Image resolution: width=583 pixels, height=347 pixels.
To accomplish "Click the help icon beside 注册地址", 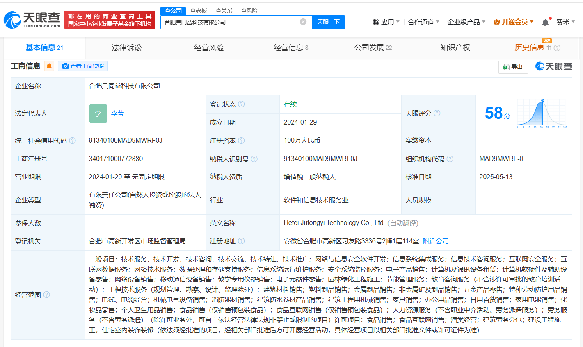I will click(241, 241).
